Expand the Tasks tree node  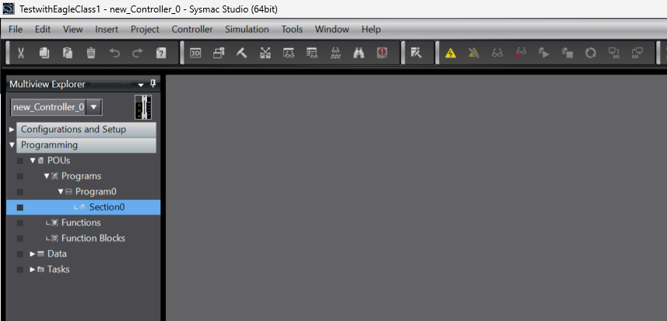click(x=33, y=269)
